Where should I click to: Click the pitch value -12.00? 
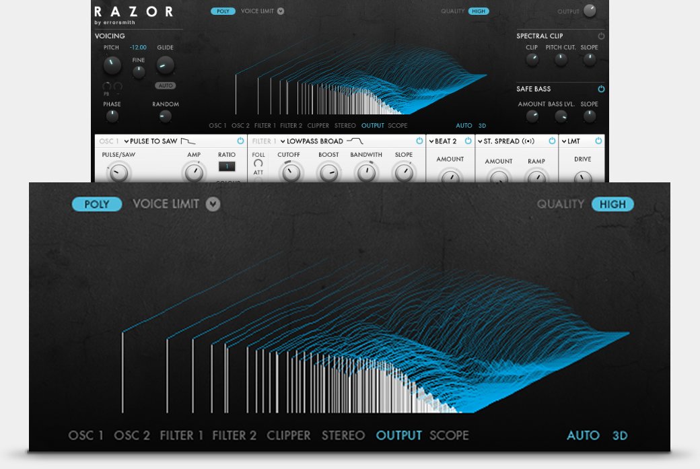pyautogui.click(x=138, y=47)
